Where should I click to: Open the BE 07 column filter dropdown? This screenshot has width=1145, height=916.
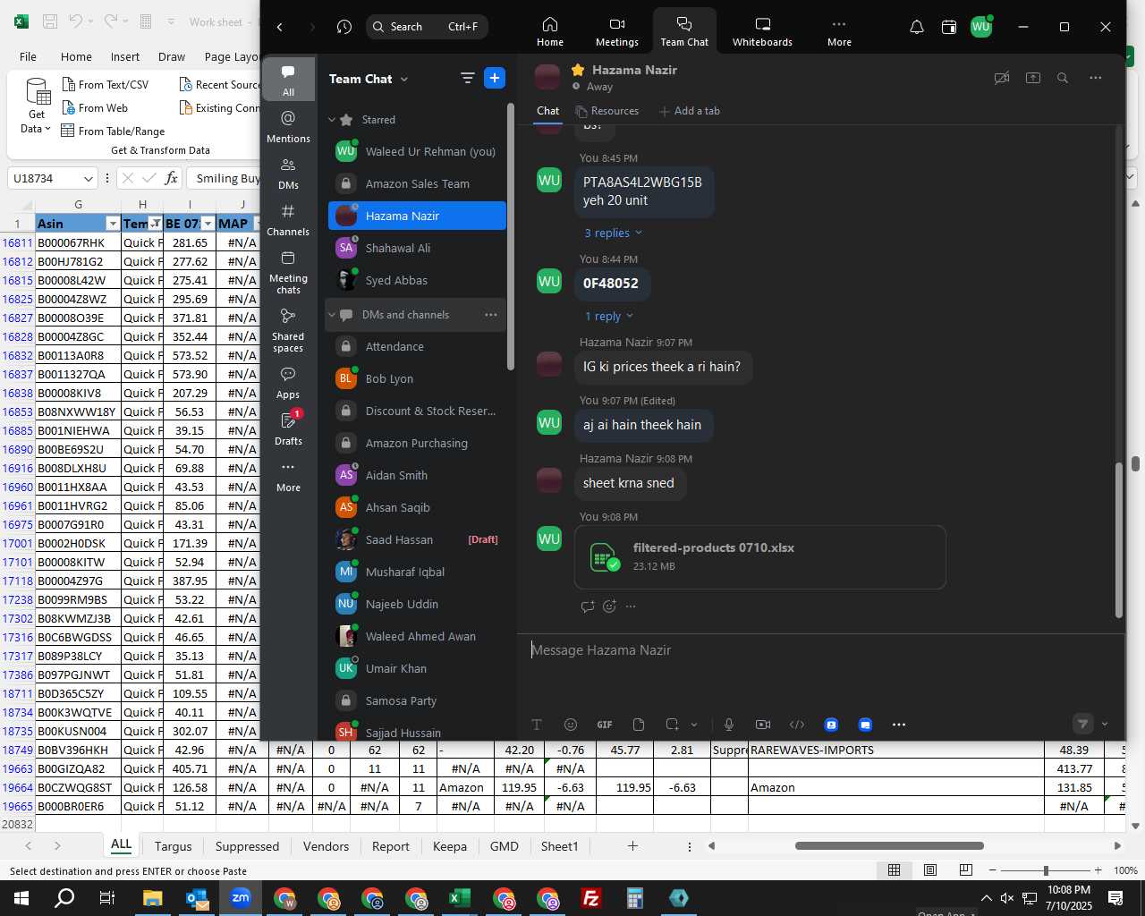click(x=208, y=224)
